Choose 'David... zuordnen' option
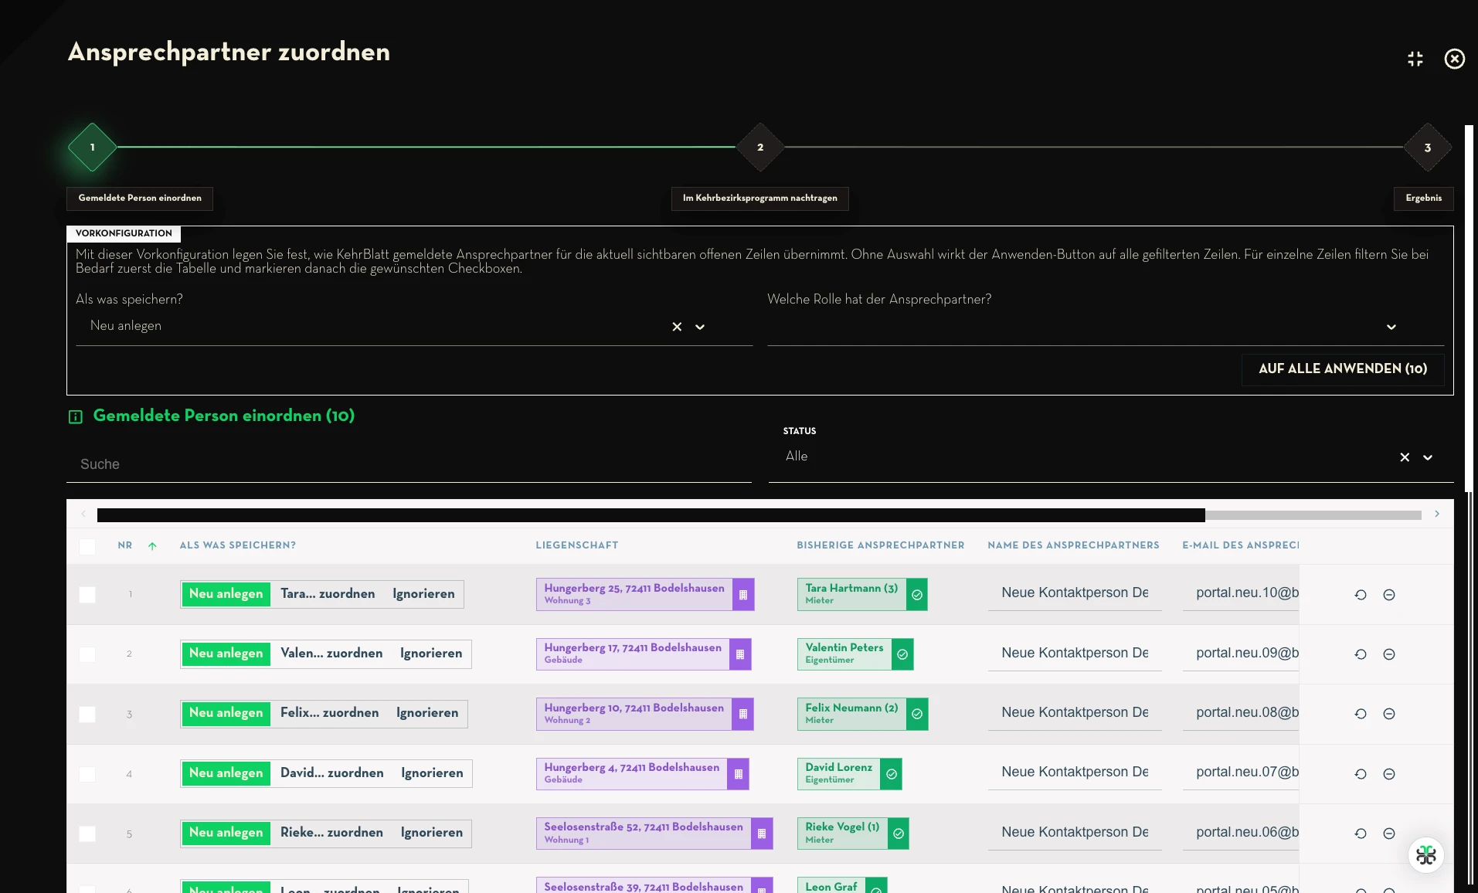1478x893 pixels. click(332, 773)
